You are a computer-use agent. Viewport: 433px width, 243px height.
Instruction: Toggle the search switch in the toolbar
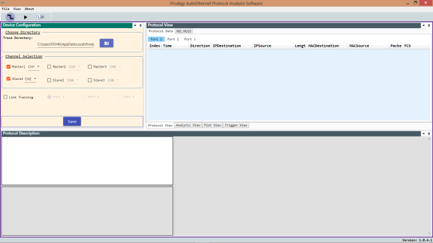coord(40,17)
